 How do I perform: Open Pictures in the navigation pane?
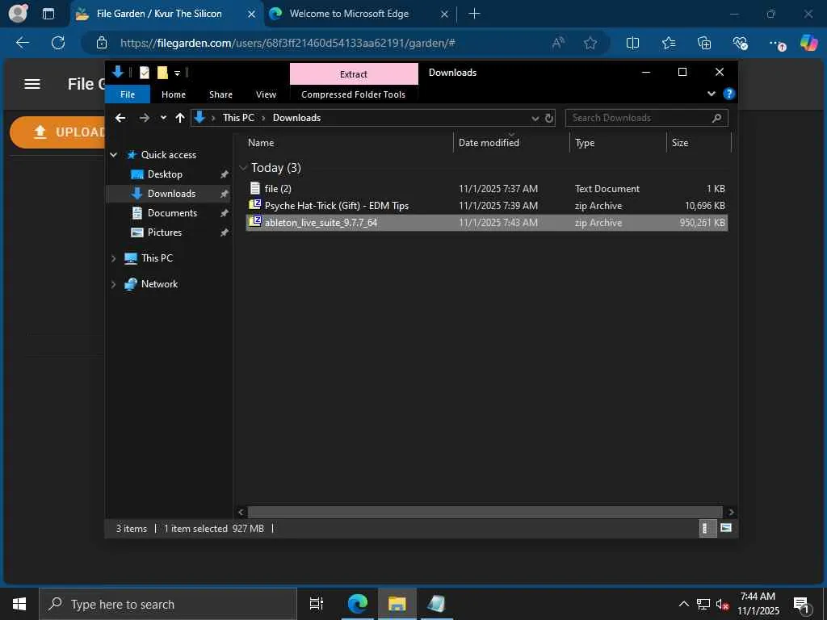coord(164,232)
